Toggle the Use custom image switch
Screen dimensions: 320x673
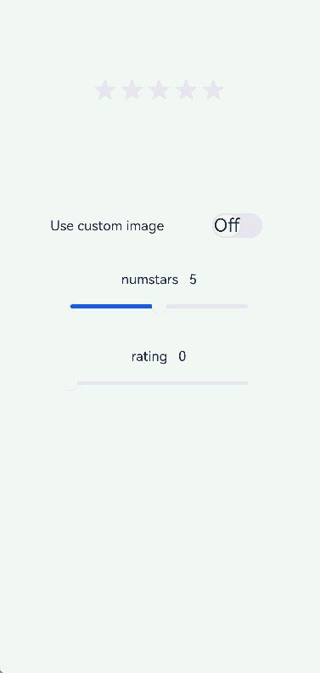[x=237, y=225]
